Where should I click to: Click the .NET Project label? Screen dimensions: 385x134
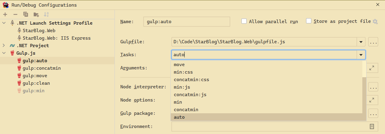click(33, 46)
